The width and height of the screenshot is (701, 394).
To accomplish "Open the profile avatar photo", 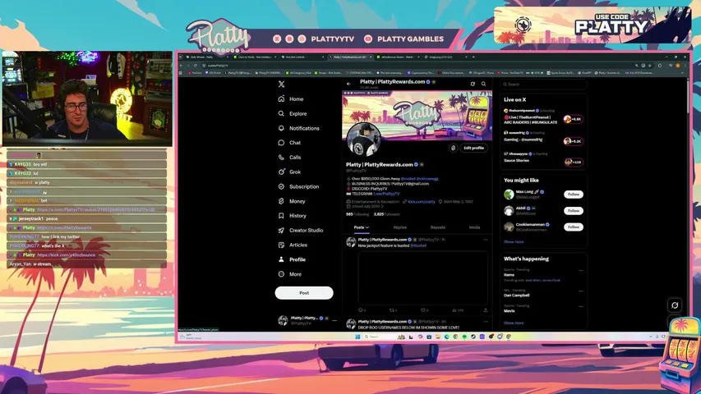I will [x=363, y=140].
